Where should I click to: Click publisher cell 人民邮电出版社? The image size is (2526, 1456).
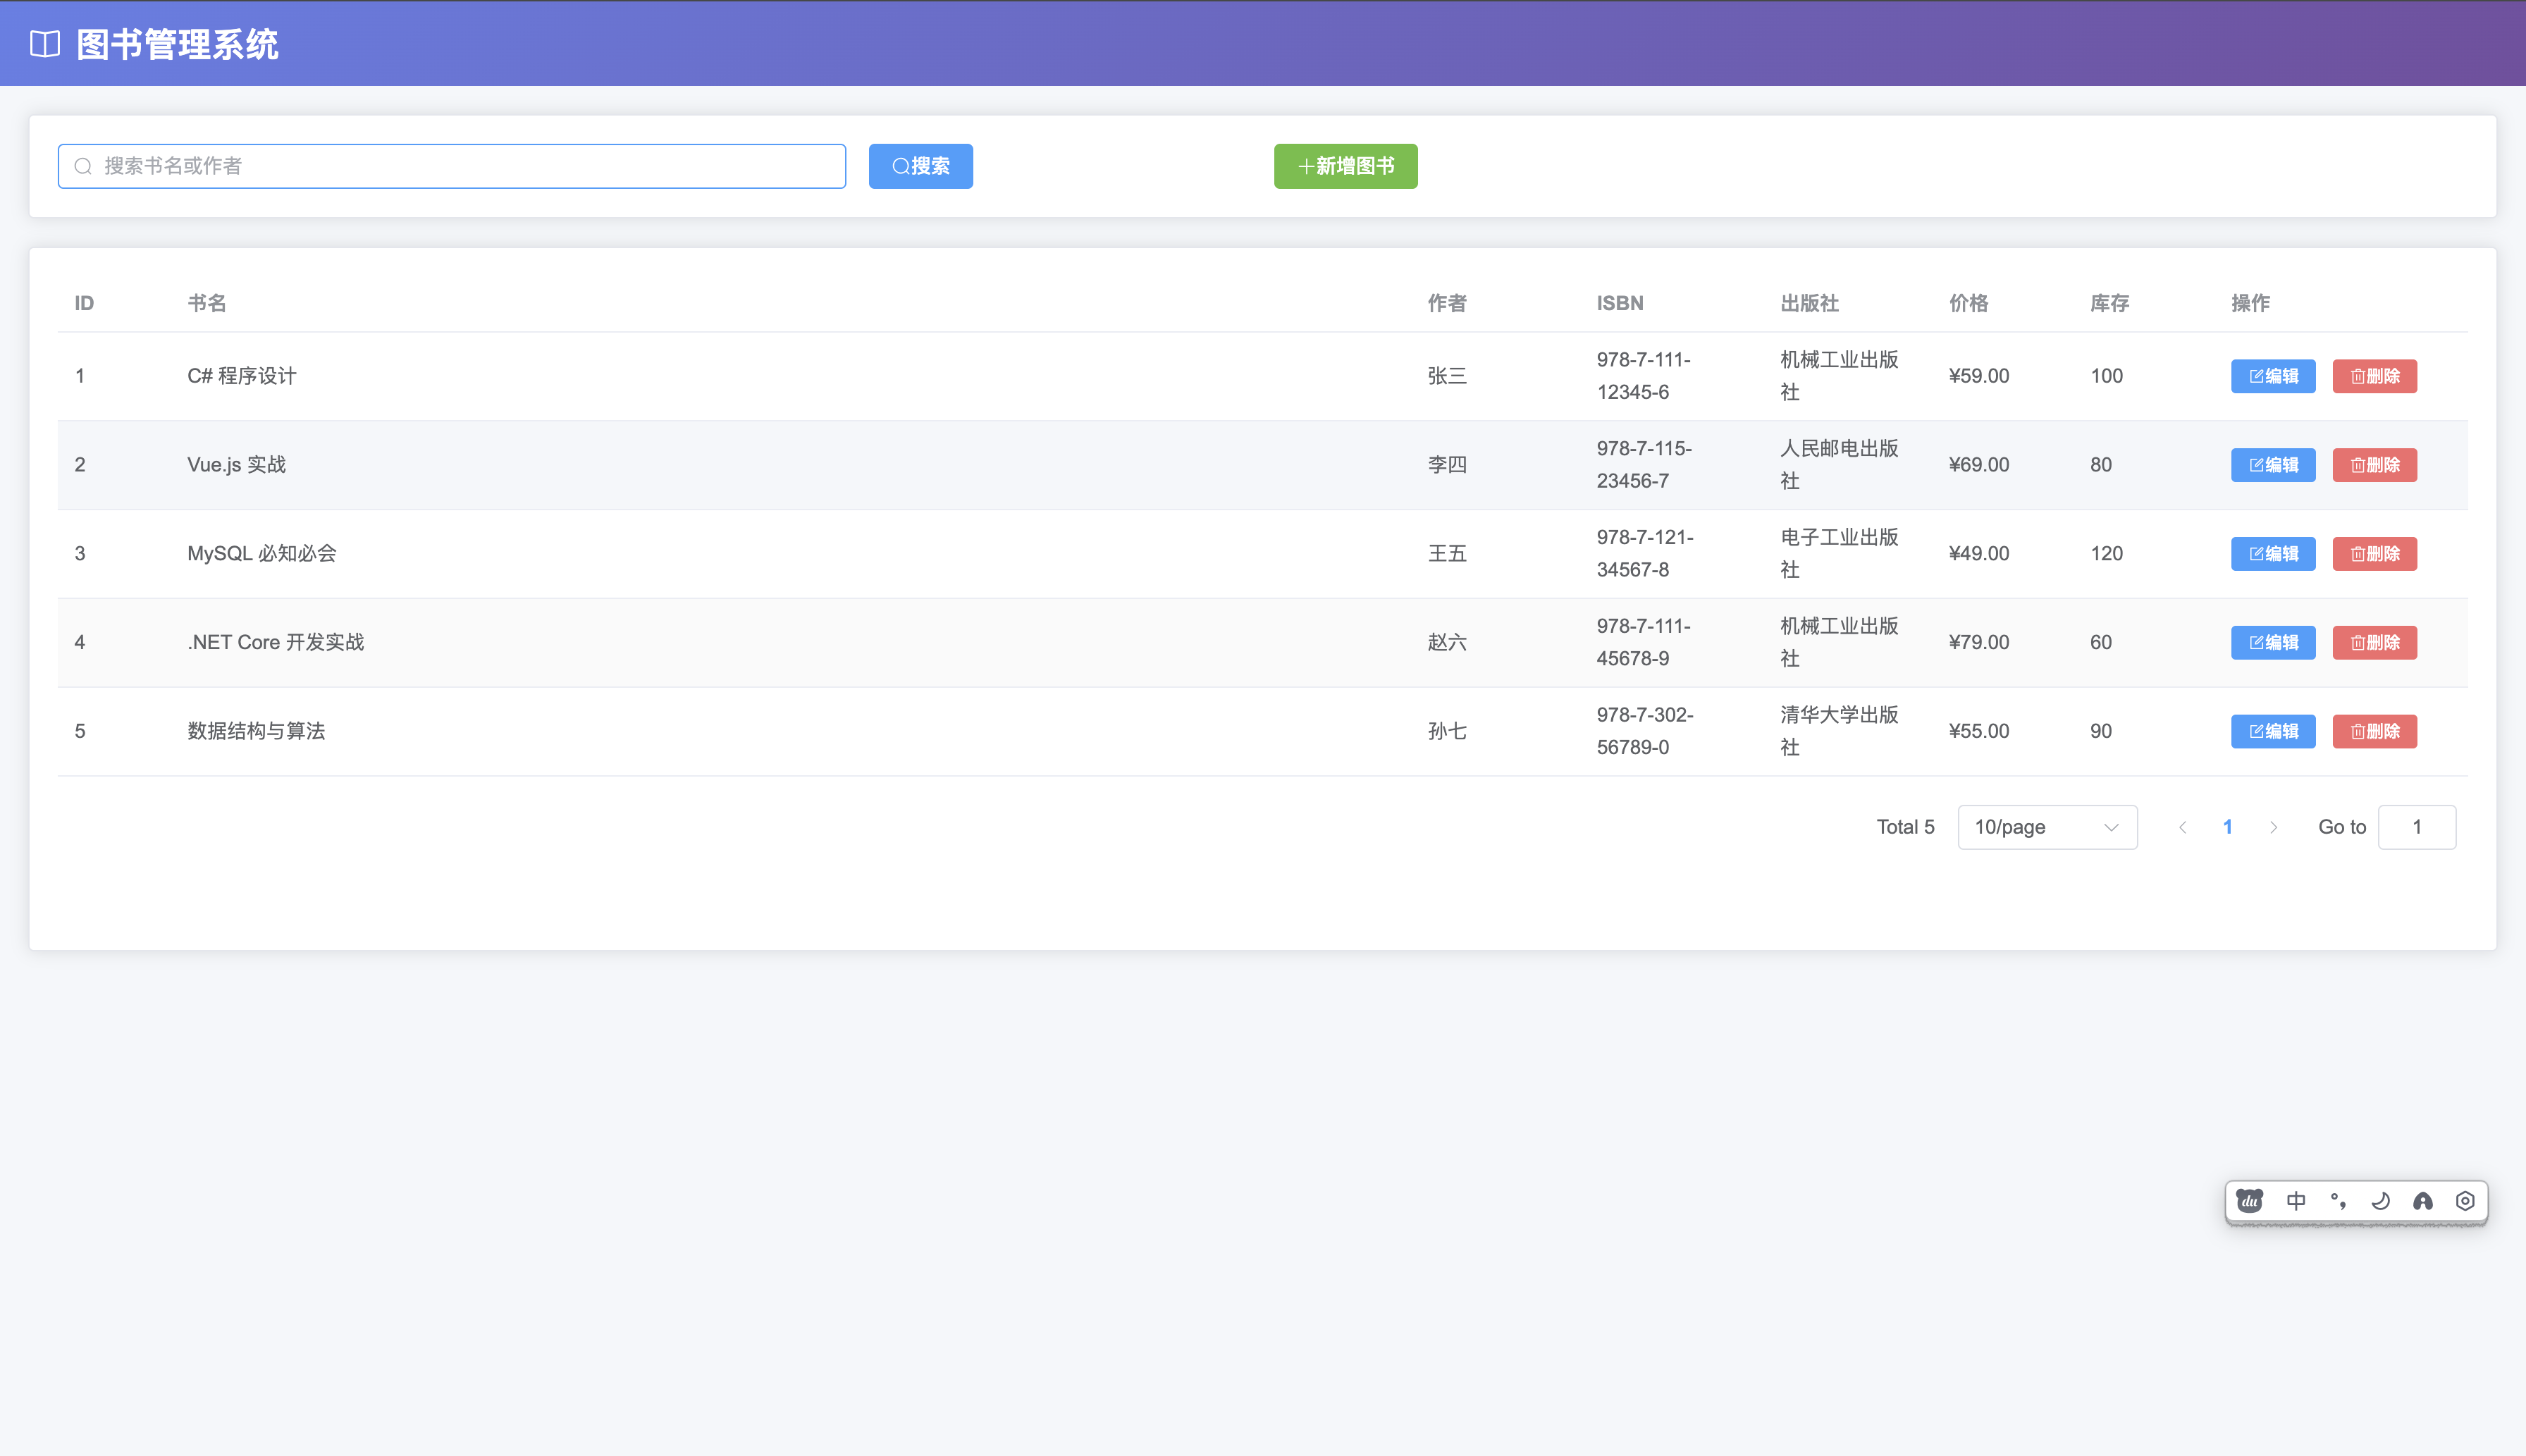pyautogui.click(x=1838, y=465)
